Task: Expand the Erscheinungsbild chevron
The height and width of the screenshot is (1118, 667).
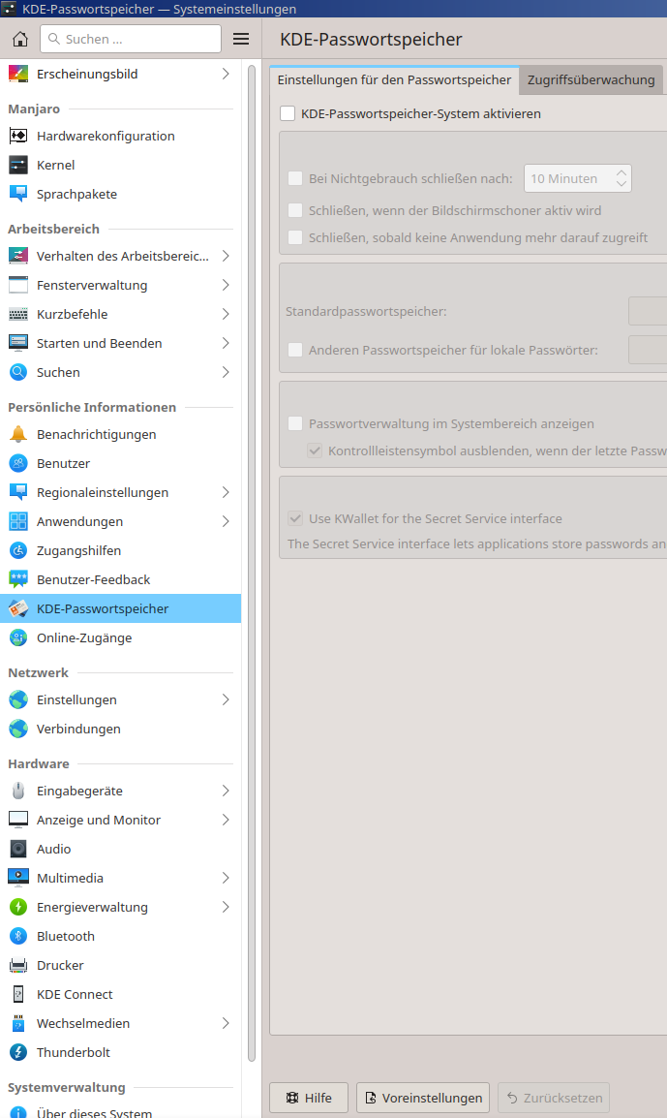Action: pos(226,74)
